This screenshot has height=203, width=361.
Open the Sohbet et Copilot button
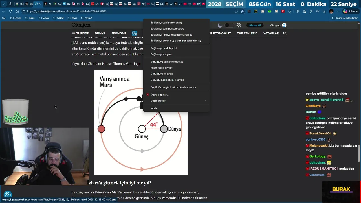(351, 11)
